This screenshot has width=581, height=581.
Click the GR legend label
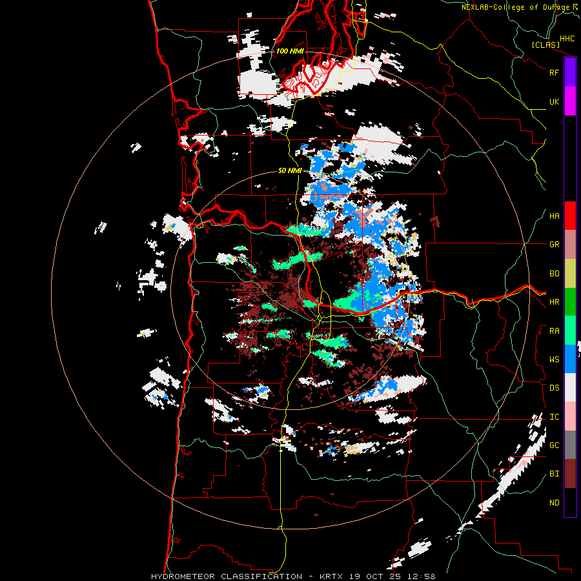coord(554,245)
